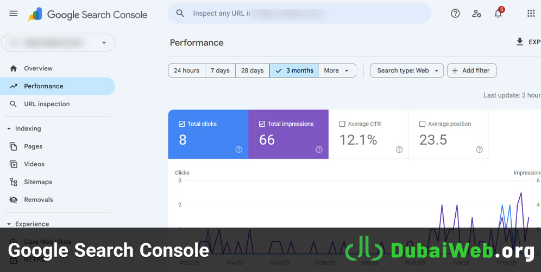The width and height of the screenshot is (541, 272).
Task: Open the hamburger main menu
Action: (14, 14)
